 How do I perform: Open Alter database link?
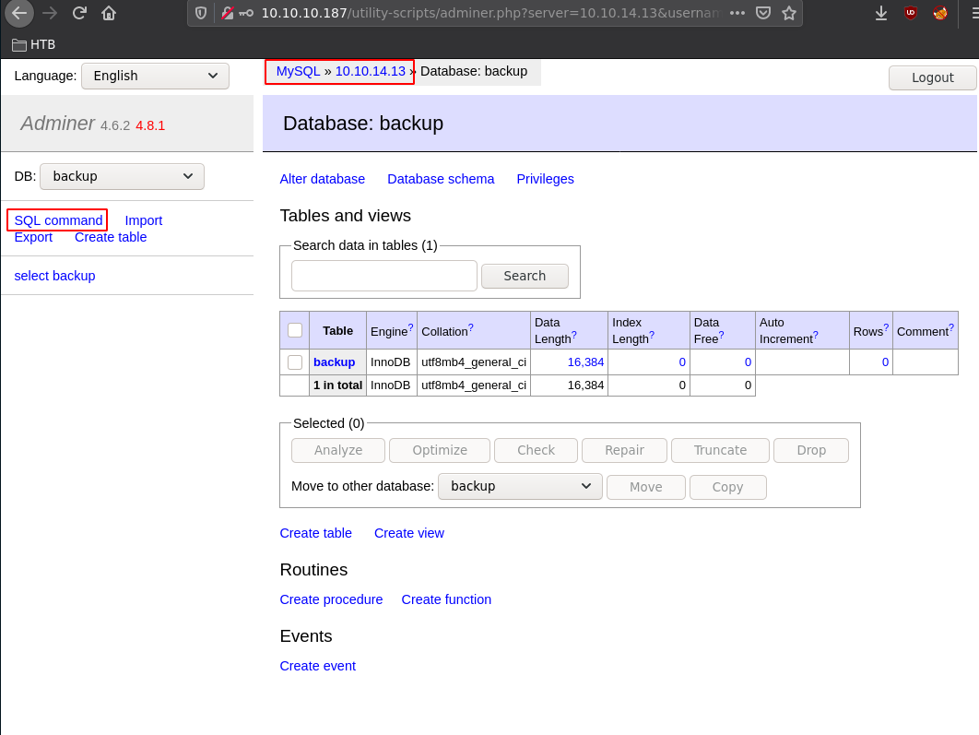[x=322, y=179]
